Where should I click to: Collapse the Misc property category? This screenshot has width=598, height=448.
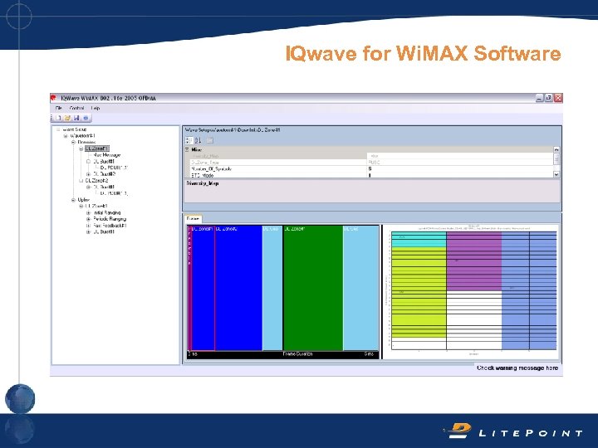187,149
